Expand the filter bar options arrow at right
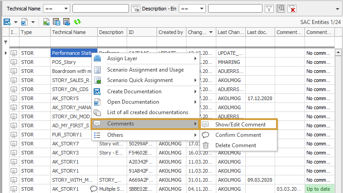Image resolution: width=343 pixels, height=193 pixels. [x=337, y=9]
